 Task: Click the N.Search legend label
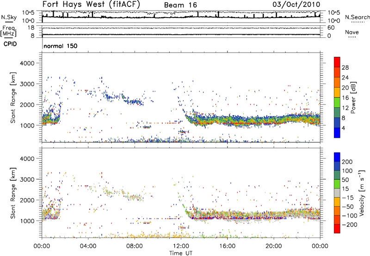(358, 17)
